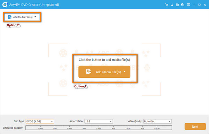Open the Disc Type DVD-5 dropdown
The image size is (209, 134).
coord(40,121)
